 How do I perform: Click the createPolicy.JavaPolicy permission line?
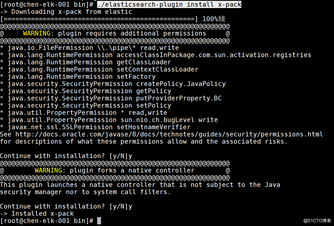click(x=113, y=84)
